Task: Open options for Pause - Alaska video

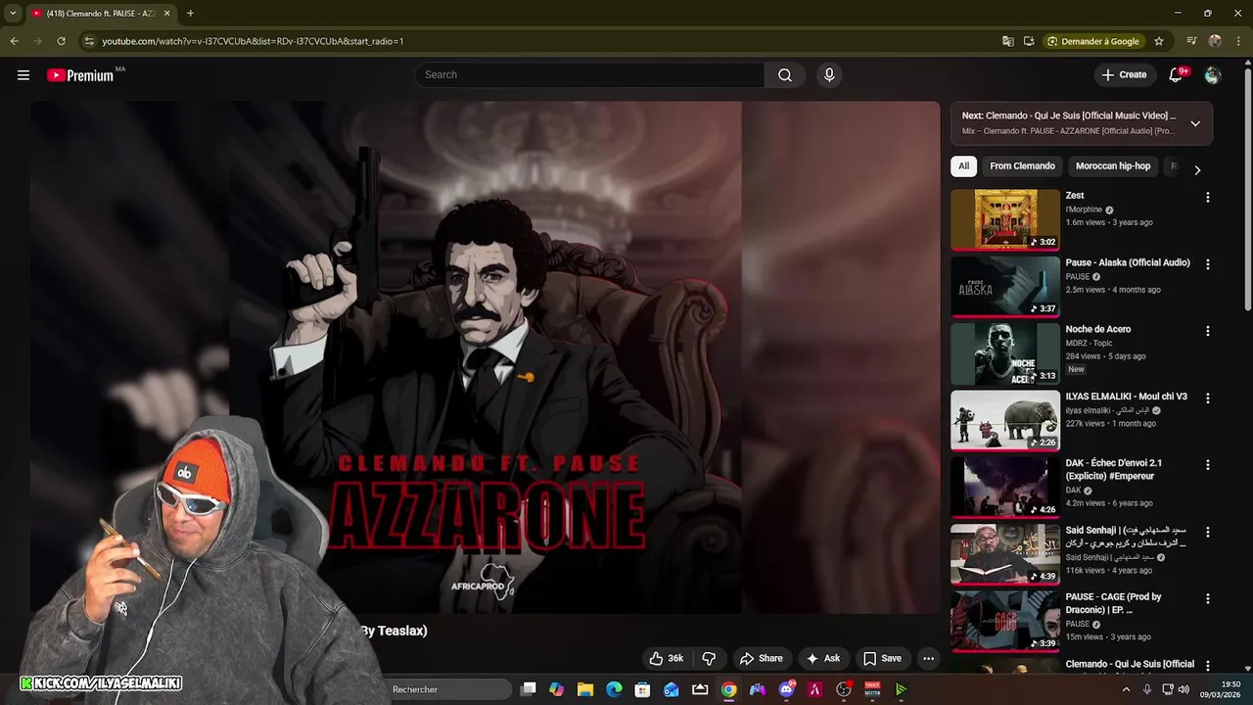Action: (x=1207, y=264)
